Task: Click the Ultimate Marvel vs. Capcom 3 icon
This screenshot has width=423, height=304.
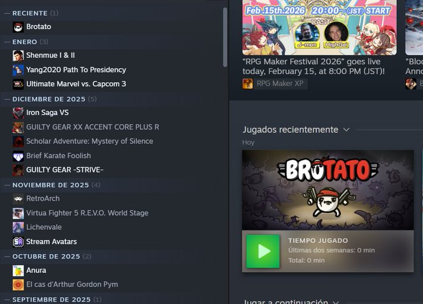Action: (x=18, y=84)
